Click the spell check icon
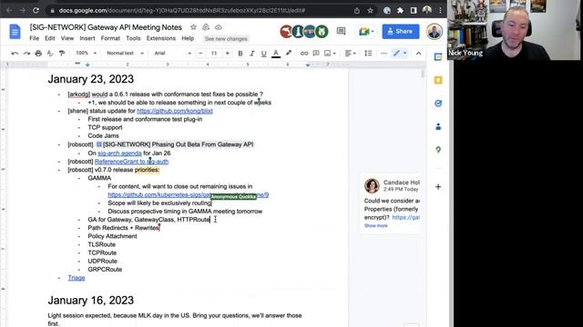 pyautogui.click(x=50, y=54)
